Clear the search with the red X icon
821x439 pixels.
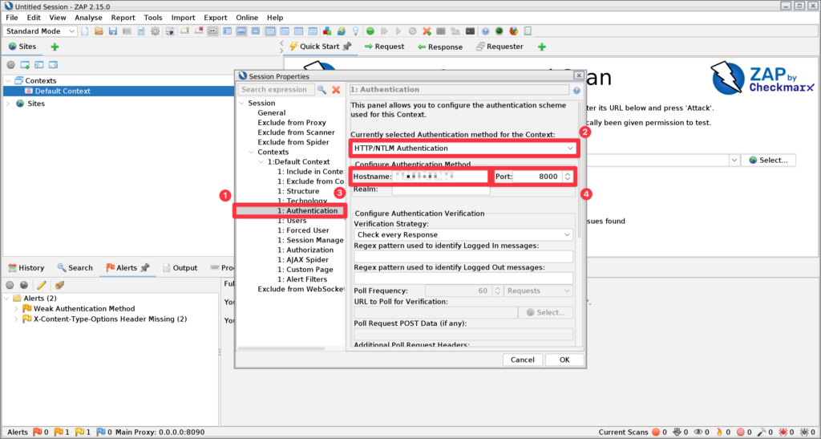click(x=336, y=90)
